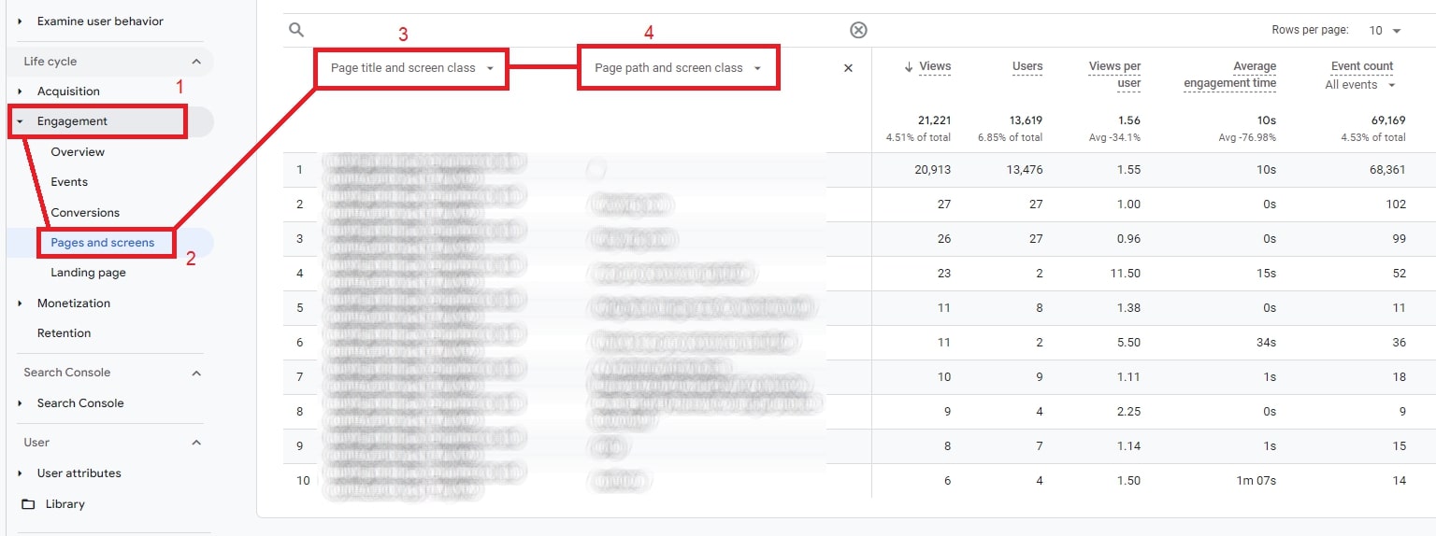Click the total users value 13,619
This screenshot has width=1436, height=536.
coord(1026,120)
